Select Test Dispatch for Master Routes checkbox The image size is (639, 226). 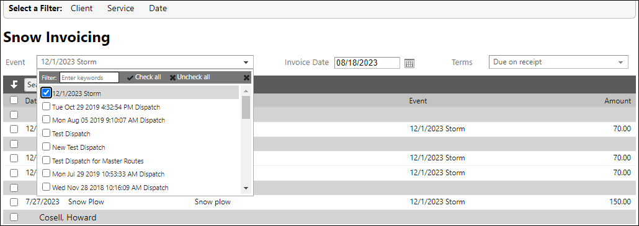click(46, 160)
